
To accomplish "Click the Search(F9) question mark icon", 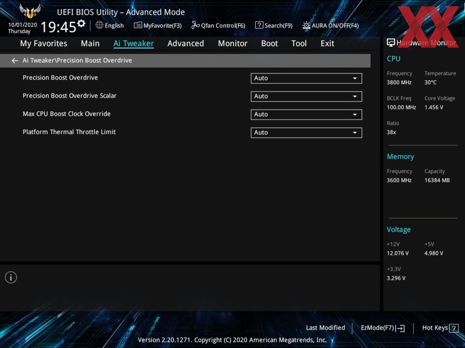I will coord(259,25).
